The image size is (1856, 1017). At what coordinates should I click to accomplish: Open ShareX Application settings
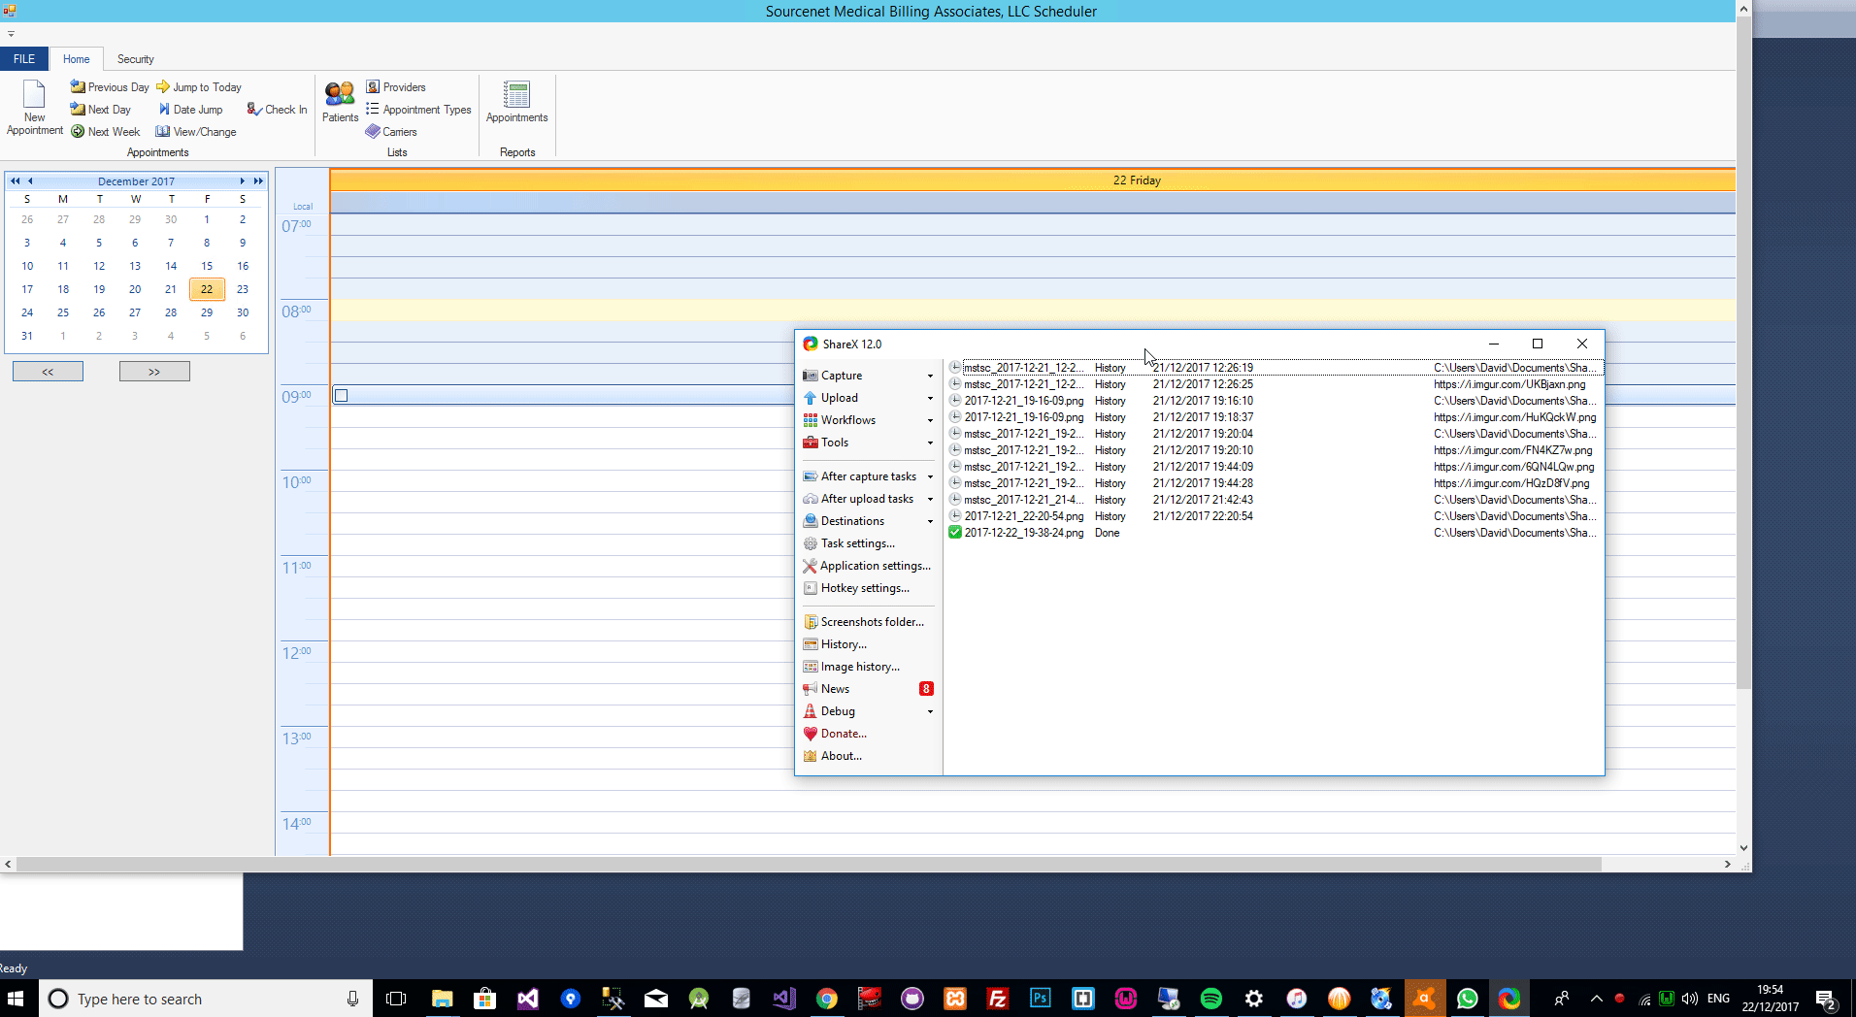pyautogui.click(x=867, y=566)
